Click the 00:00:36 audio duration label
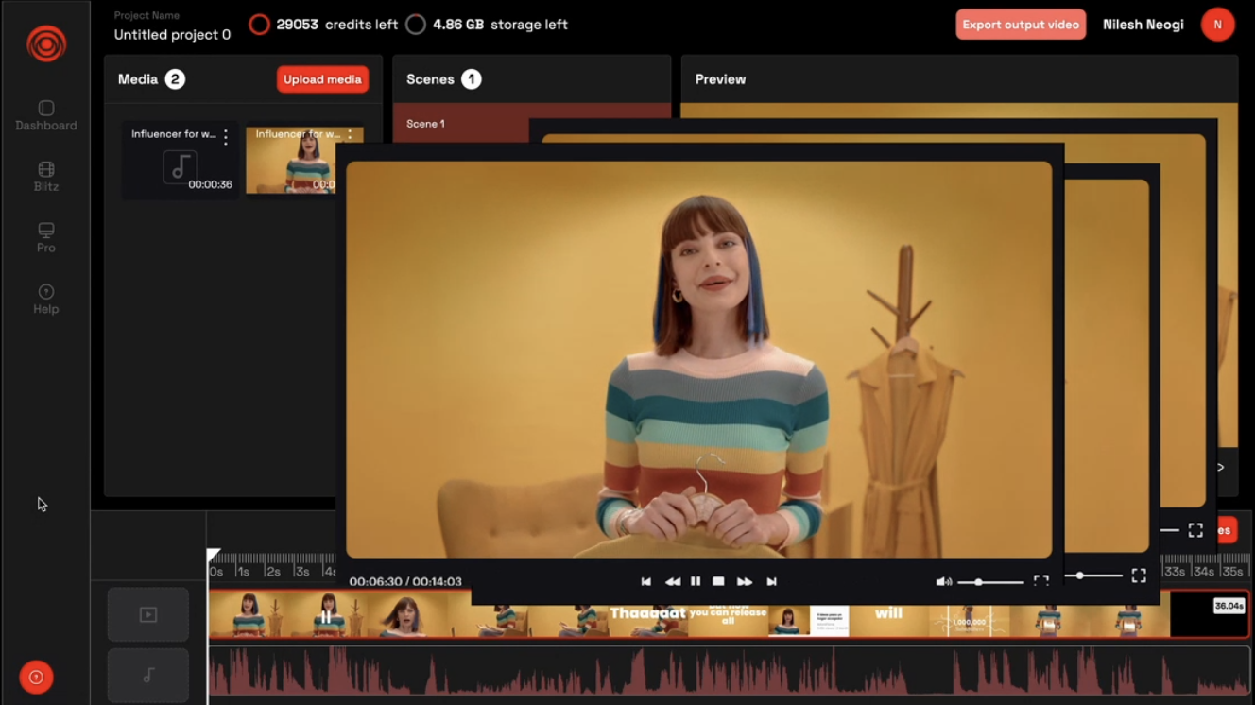Image resolution: width=1255 pixels, height=705 pixels. coord(210,185)
